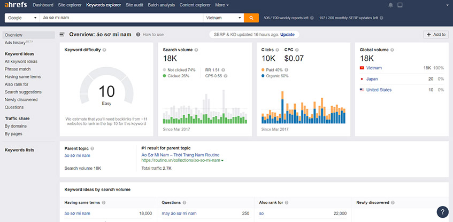Open Keywords lists in sidebar
The height and width of the screenshot is (222, 453).
click(19, 150)
